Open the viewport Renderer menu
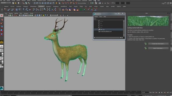172x96 pixels. 26,13
